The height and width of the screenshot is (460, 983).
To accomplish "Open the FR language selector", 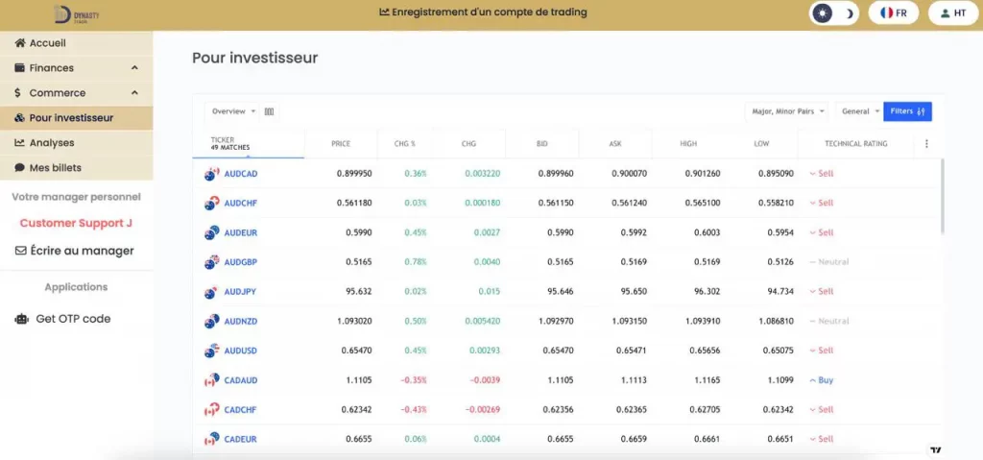I will point(894,13).
